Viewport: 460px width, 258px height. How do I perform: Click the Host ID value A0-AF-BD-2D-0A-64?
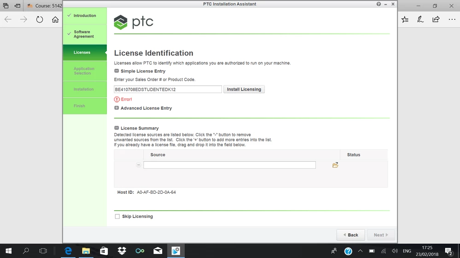157,192
